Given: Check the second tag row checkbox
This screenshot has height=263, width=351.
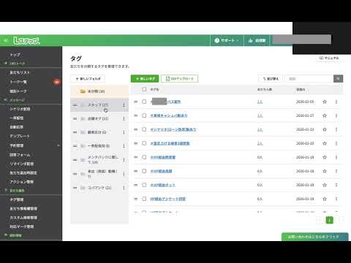Looking at the screenshot, I should tap(144, 115).
